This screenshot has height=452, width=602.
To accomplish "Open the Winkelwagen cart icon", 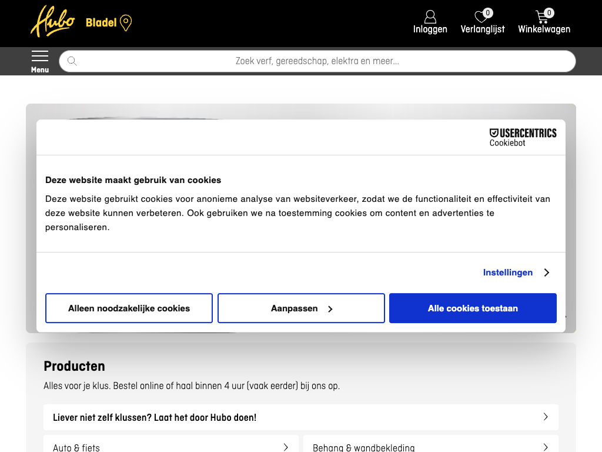I will pos(541,17).
